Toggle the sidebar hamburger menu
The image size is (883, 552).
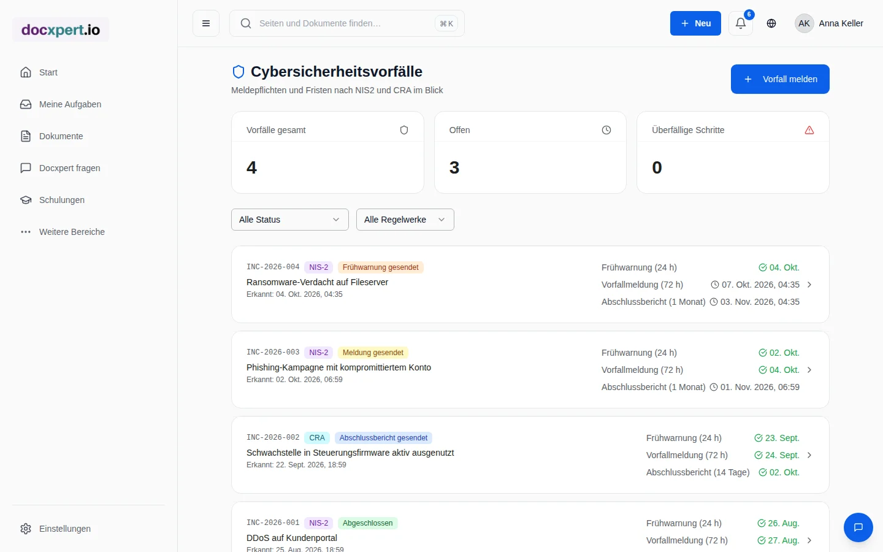pyautogui.click(x=206, y=23)
